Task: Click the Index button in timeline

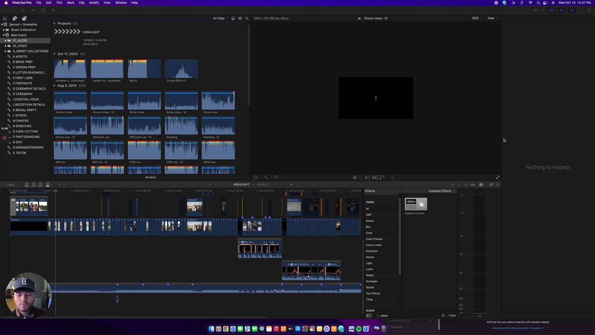Action: click(11, 185)
